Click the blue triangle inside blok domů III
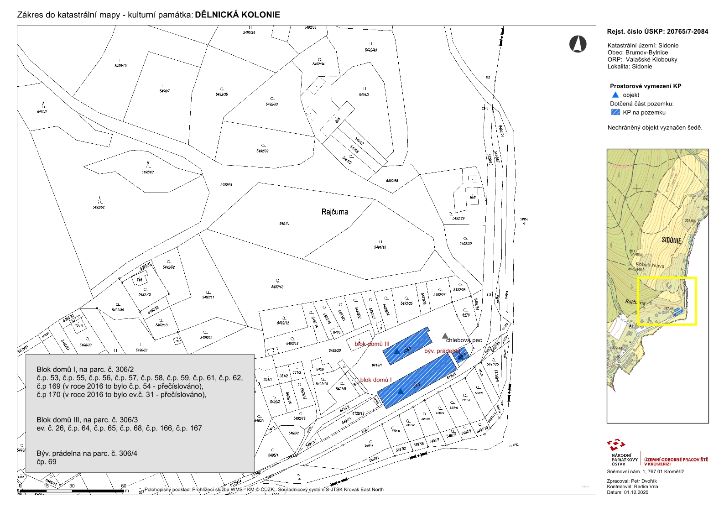Screen dimensions: 724x512 point(396,351)
